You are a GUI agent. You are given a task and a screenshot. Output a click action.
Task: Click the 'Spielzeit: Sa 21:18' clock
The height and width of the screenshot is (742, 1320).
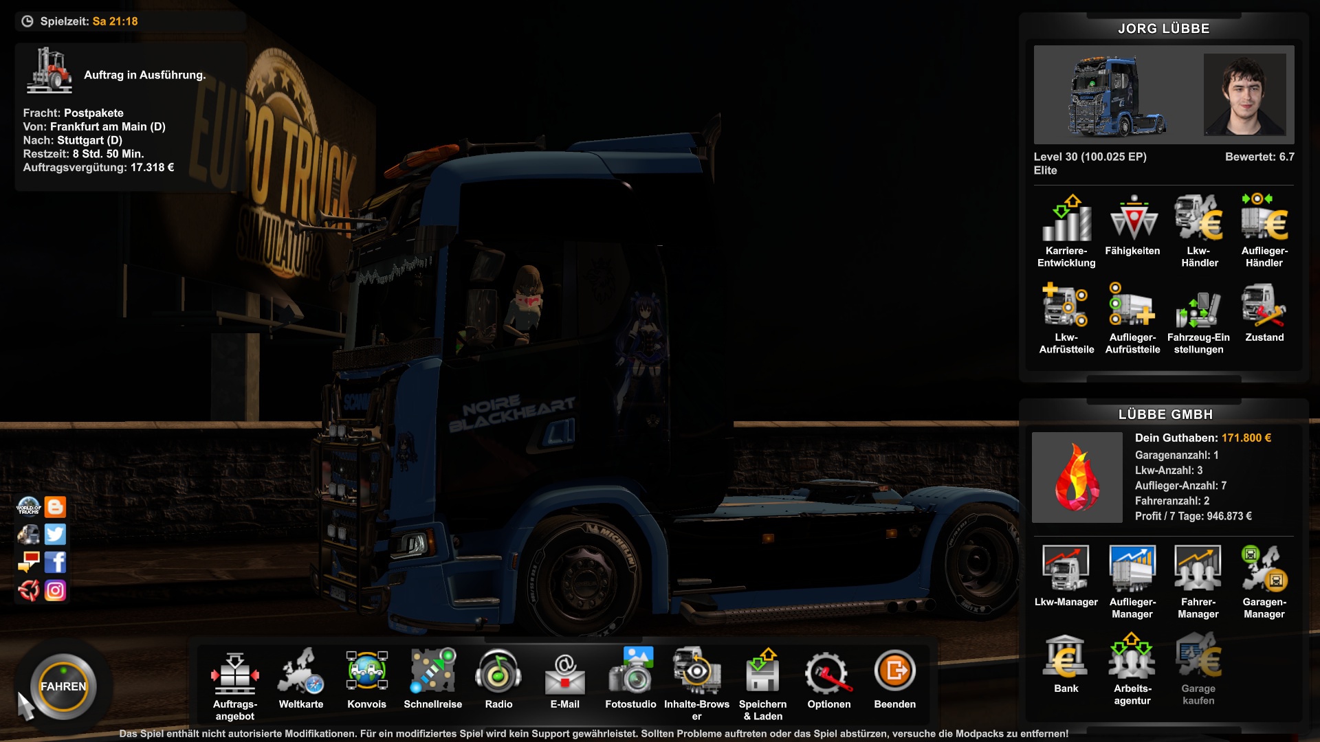pyautogui.click(x=80, y=21)
